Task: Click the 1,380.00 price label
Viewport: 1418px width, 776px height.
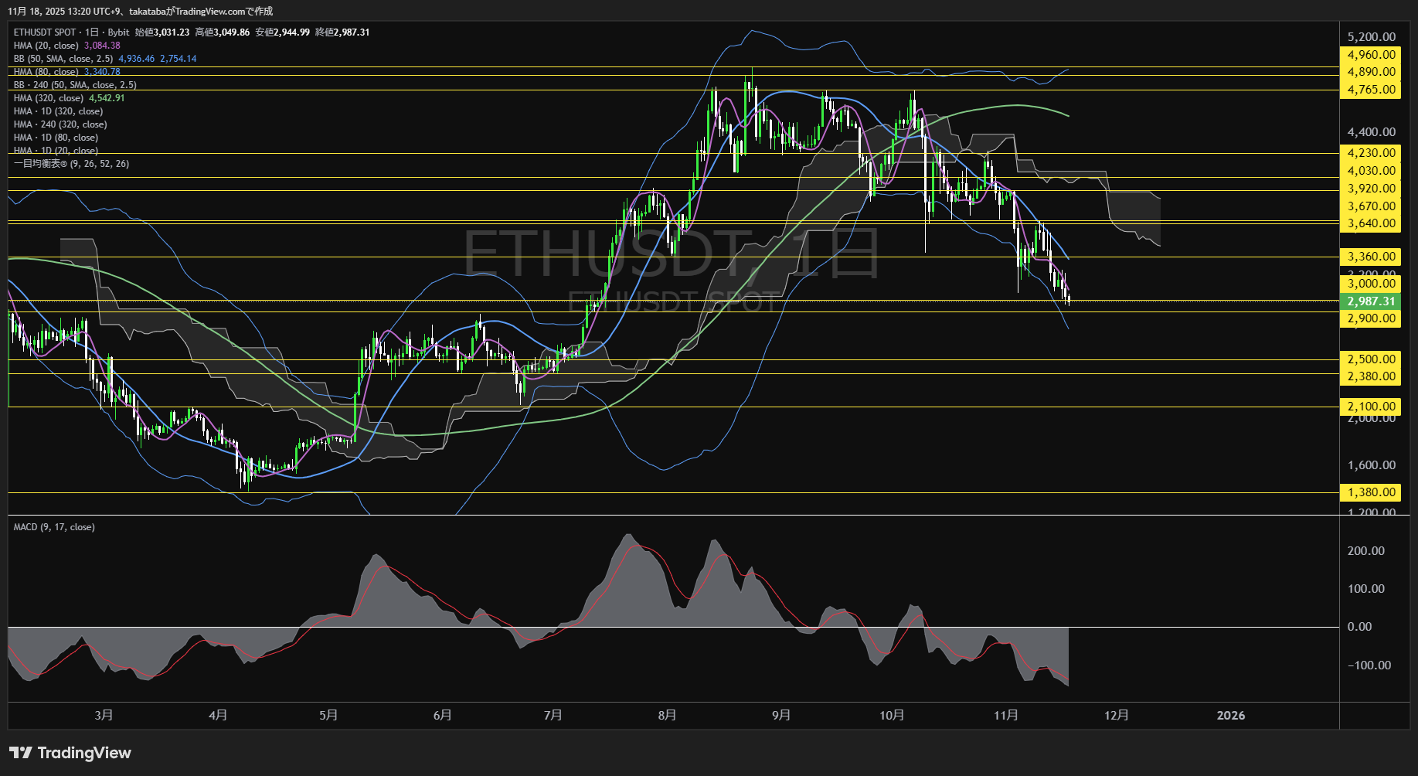Action: coord(1370,492)
